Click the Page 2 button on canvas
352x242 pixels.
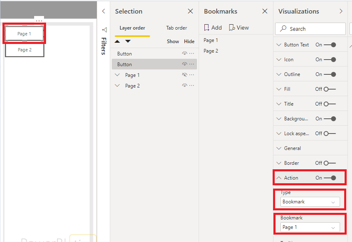click(x=25, y=50)
